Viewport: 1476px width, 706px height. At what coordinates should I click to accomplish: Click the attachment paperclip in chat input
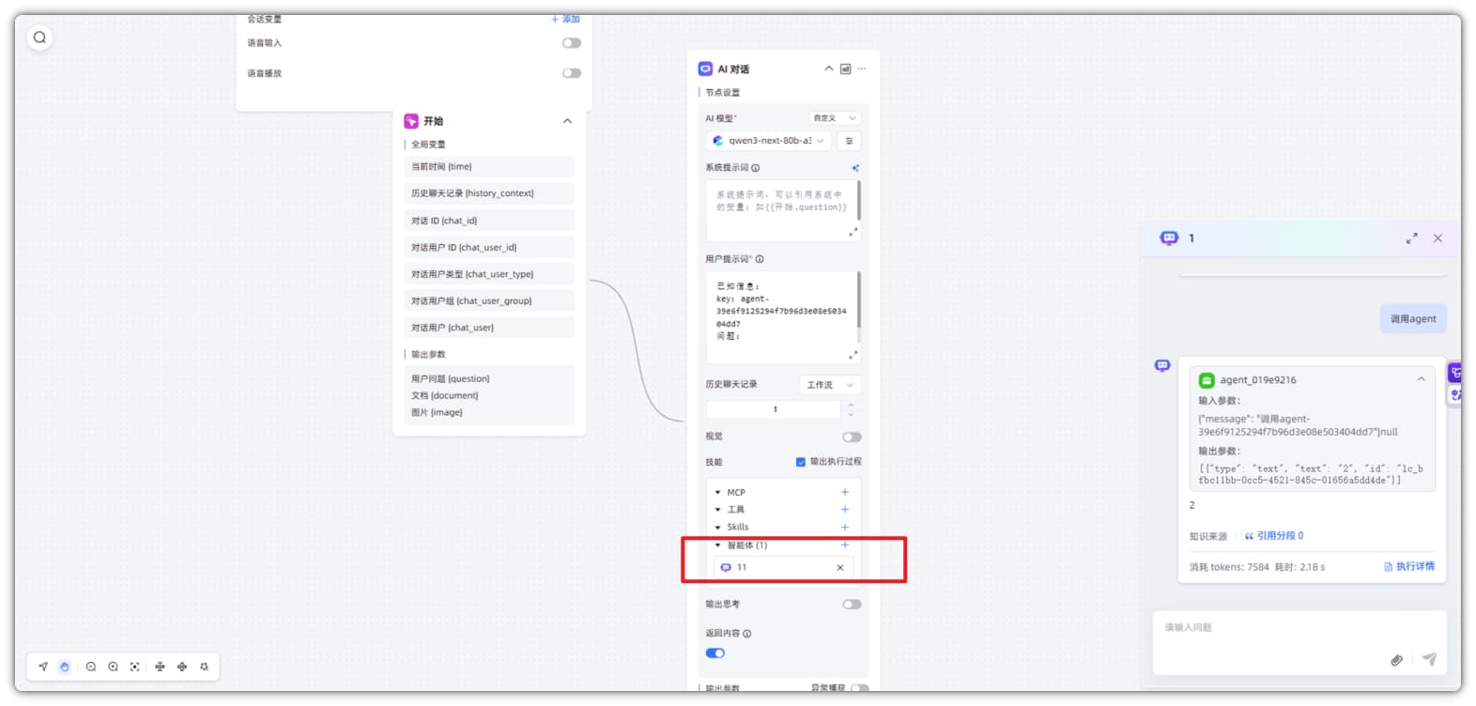tap(1396, 660)
